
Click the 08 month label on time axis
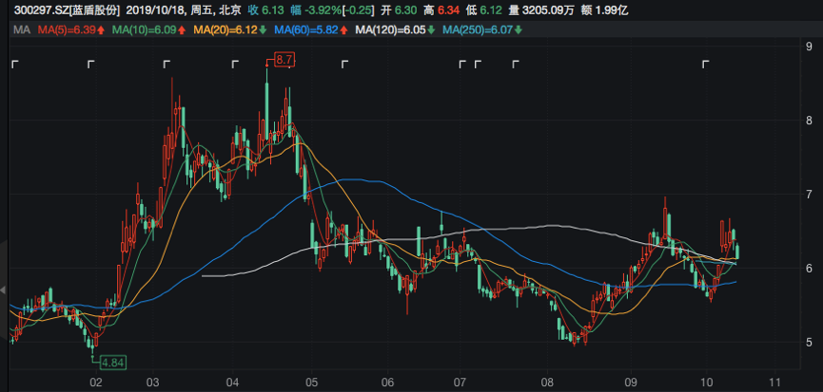(546, 381)
